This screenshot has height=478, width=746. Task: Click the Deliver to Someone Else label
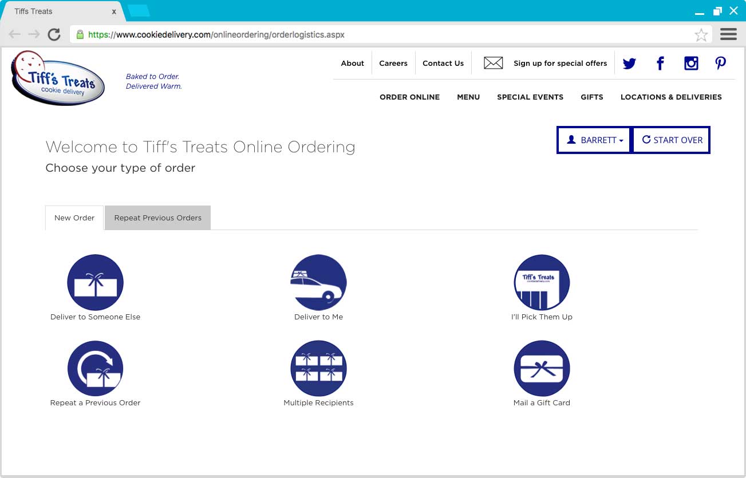coord(95,317)
